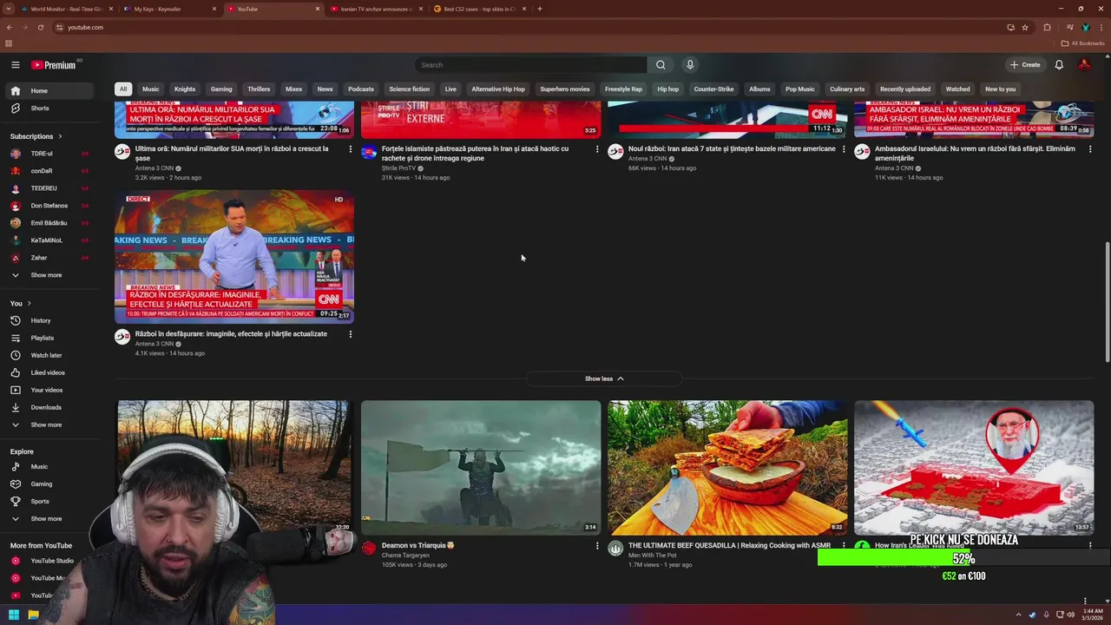The height and width of the screenshot is (625, 1111).
Task: Select the Music filter chip
Action: [x=151, y=89]
